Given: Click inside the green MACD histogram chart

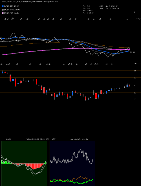Looking at the screenshot, I should click(24, 163).
